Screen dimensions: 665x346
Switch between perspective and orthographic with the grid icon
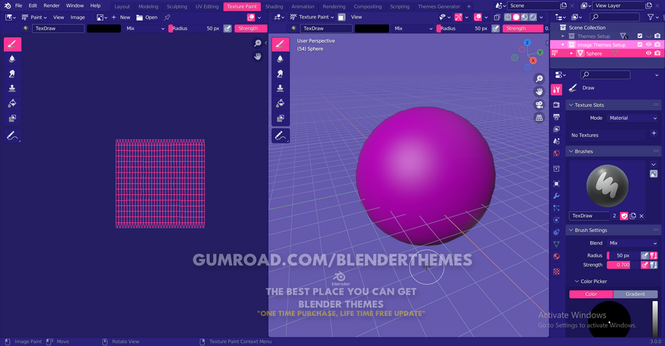tap(539, 118)
